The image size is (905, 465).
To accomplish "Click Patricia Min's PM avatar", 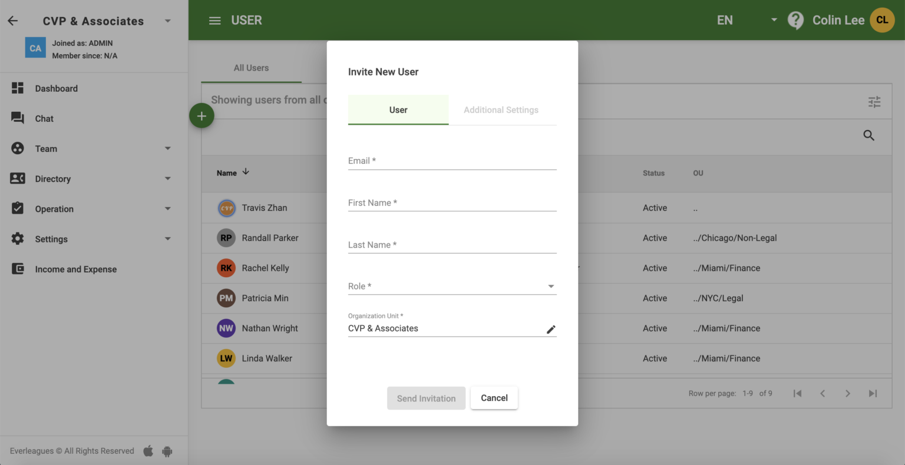I will (226, 298).
